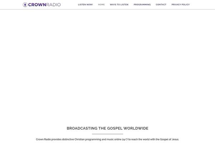
Task: View the Privacy Policy page
Action: tap(181, 5)
